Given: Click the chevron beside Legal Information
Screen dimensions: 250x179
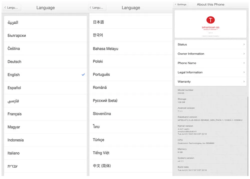Looking at the screenshot, I should click(244, 72).
